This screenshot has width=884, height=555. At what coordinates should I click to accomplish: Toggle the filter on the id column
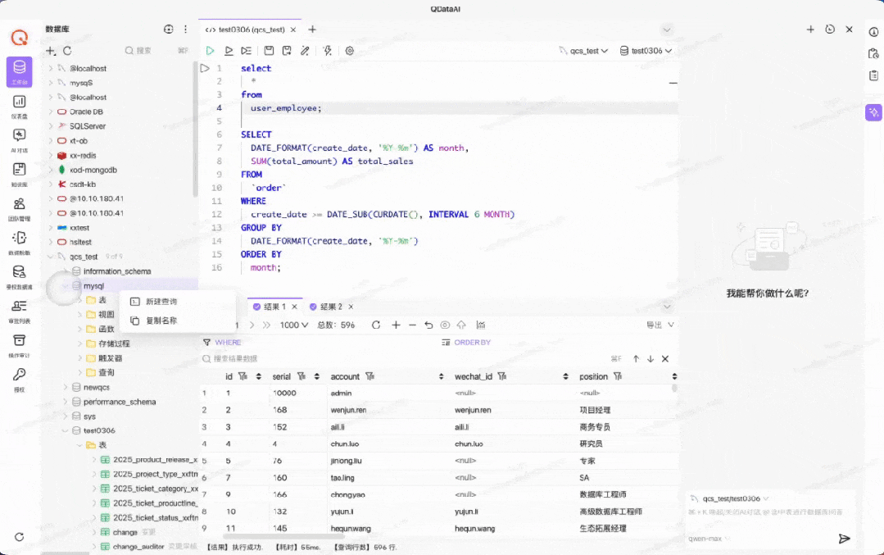click(x=243, y=376)
